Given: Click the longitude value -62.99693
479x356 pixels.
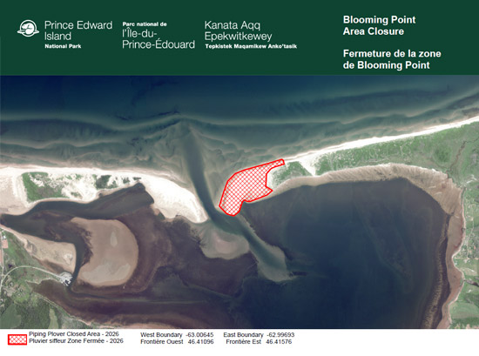Looking at the screenshot, I should [x=280, y=335].
